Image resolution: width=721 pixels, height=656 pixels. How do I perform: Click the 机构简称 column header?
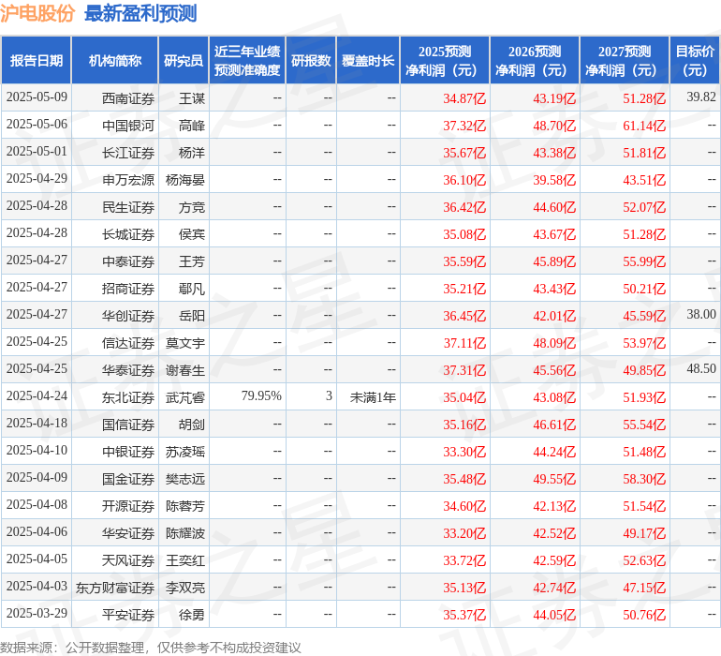tap(115, 60)
